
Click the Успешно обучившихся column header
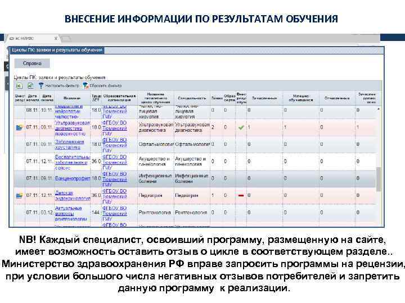tap(300, 98)
